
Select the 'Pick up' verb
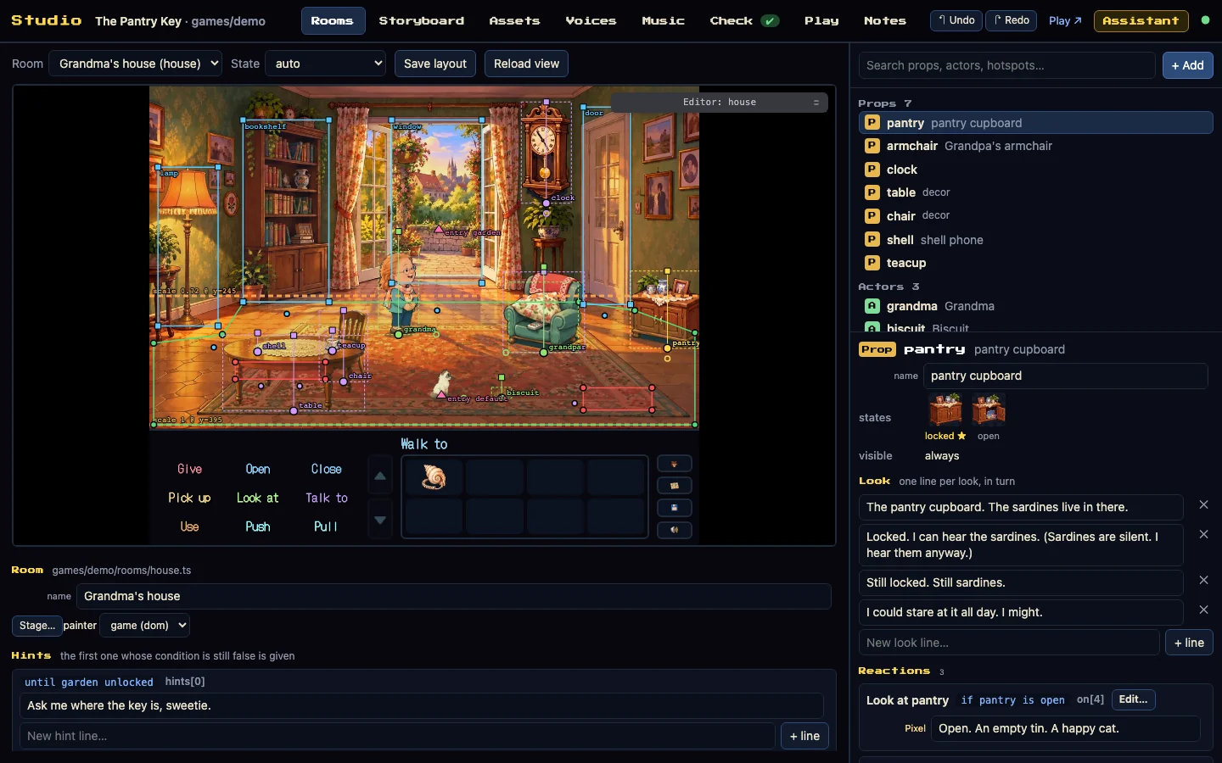pos(189,498)
